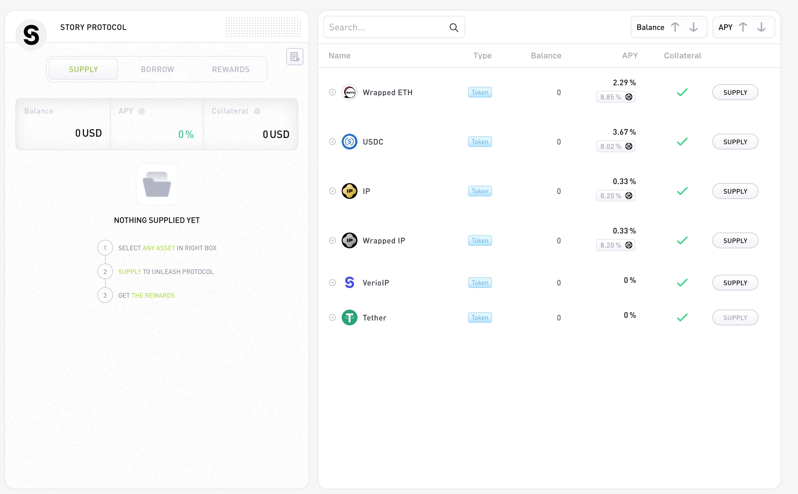Click the USDC token icon
Screen dimensions: 798x494
349,142
